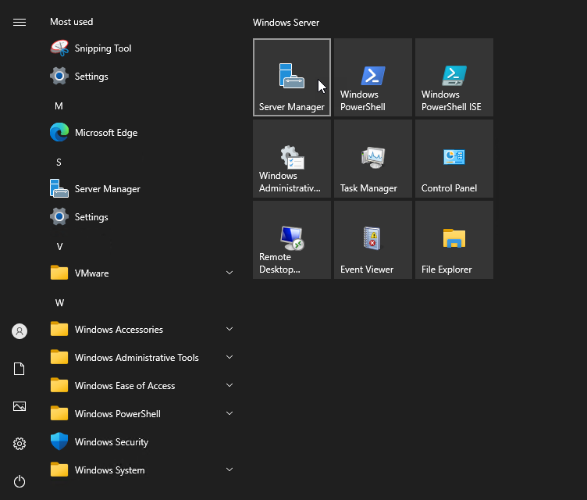This screenshot has height=500, width=587.
Task: Launch the Windows PowerShell tile
Action: [373, 77]
